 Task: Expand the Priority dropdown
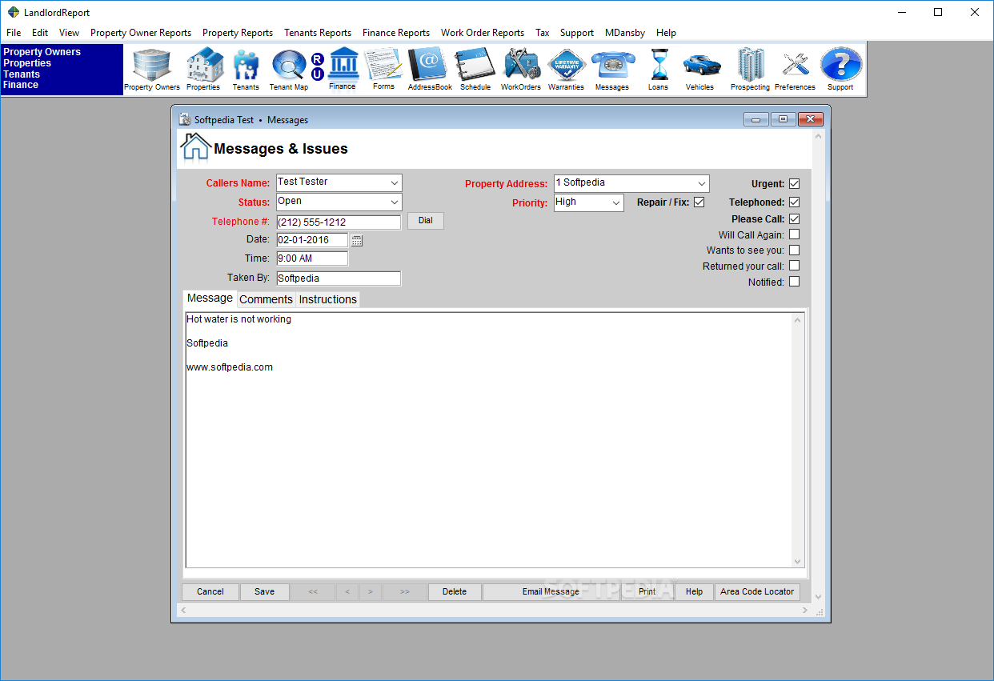[x=616, y=203]
